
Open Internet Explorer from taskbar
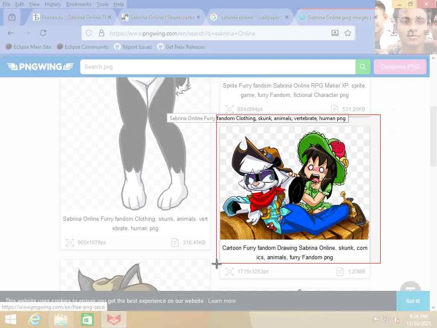(35, 319)
